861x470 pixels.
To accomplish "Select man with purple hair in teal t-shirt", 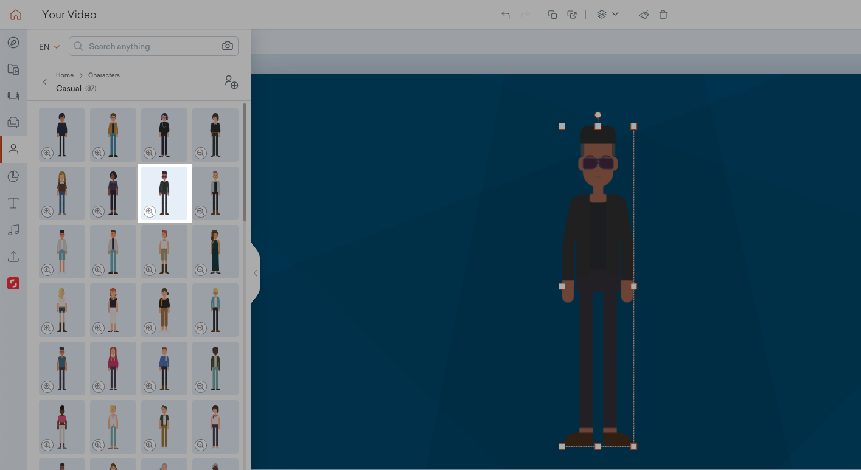I will (62, 368).
